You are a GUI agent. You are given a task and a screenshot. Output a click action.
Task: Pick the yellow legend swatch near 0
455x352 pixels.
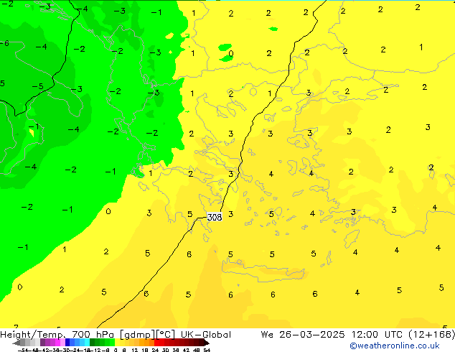117,342
